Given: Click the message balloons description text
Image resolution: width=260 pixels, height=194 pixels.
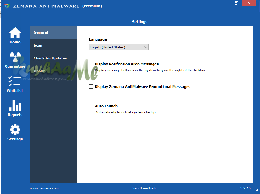Looking at the screenshot, I should tap(150, 70).
